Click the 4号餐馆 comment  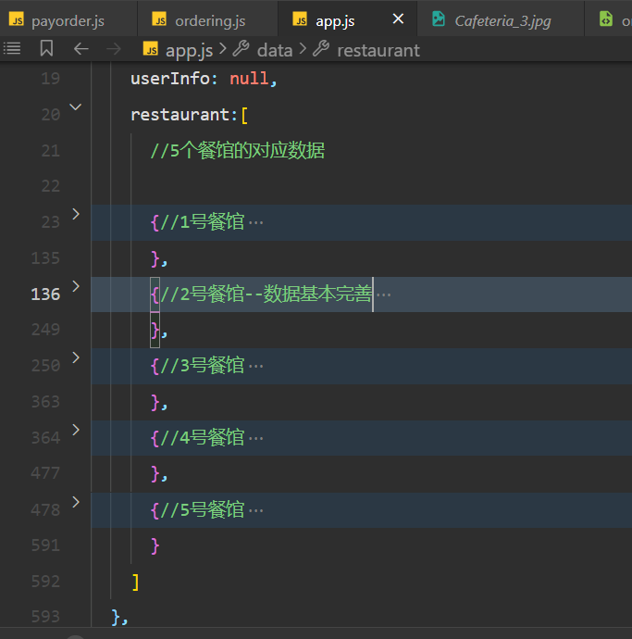tap(202, 438)
